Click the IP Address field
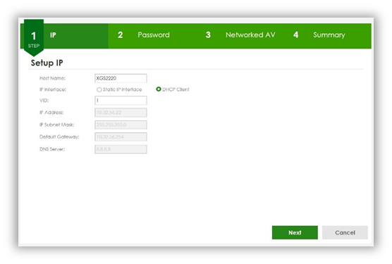 121,113
